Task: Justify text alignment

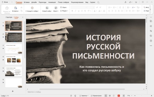Action: [119, 11]
